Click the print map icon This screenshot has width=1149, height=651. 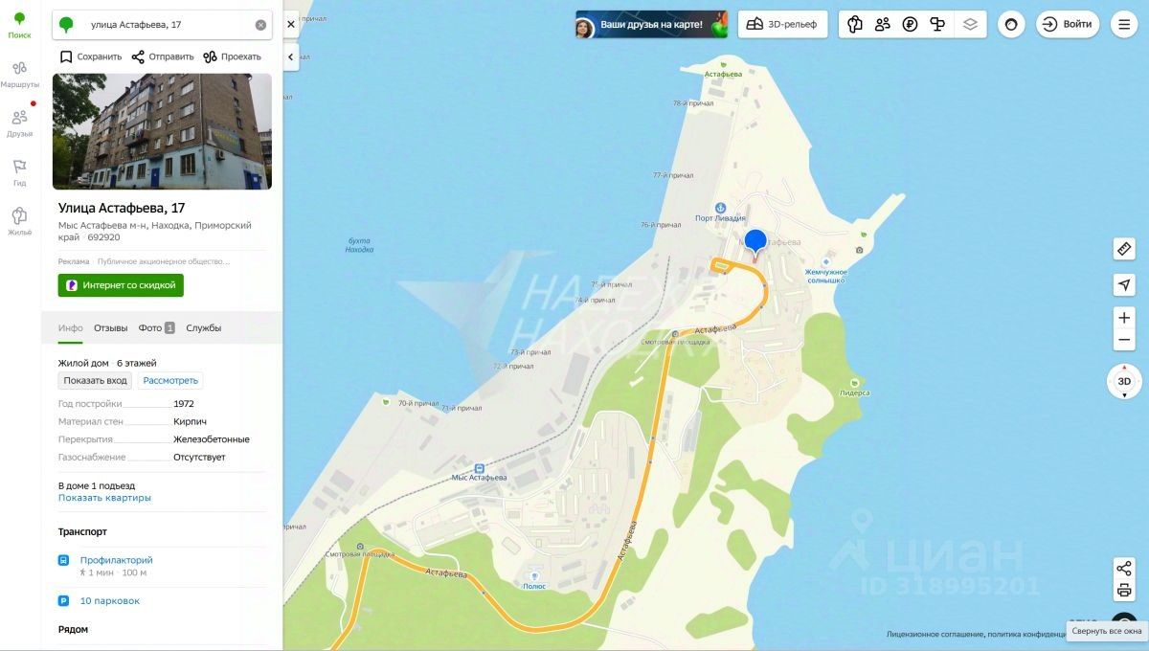point(1124,591)
